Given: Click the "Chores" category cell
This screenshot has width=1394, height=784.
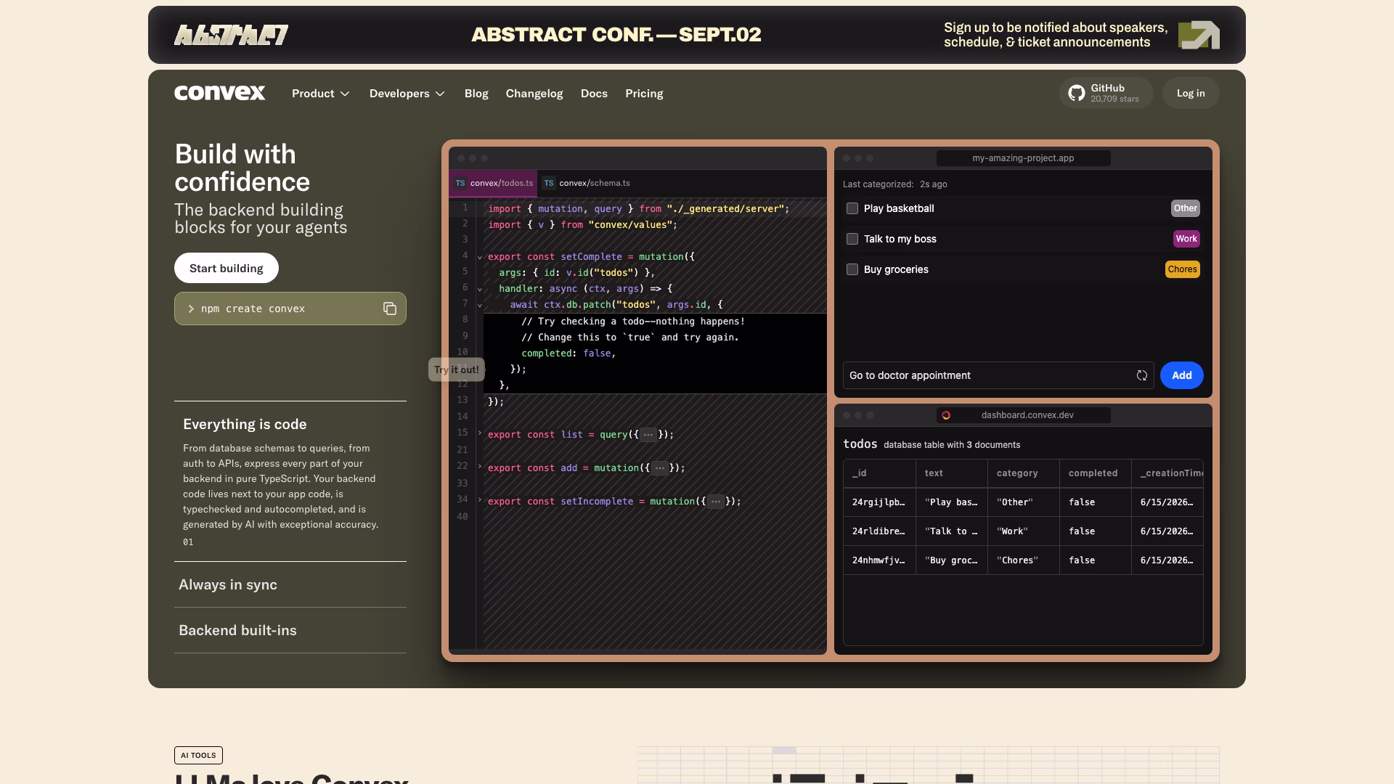Looking at the screenshot, I should point(1024,560).
